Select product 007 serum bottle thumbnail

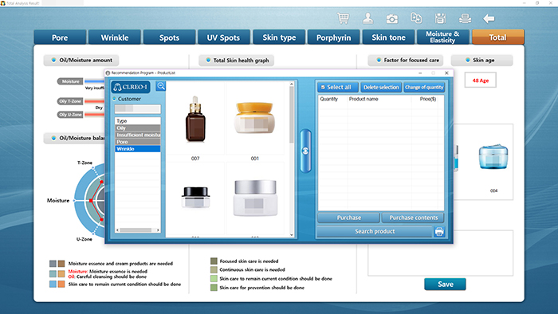point(195,119)
